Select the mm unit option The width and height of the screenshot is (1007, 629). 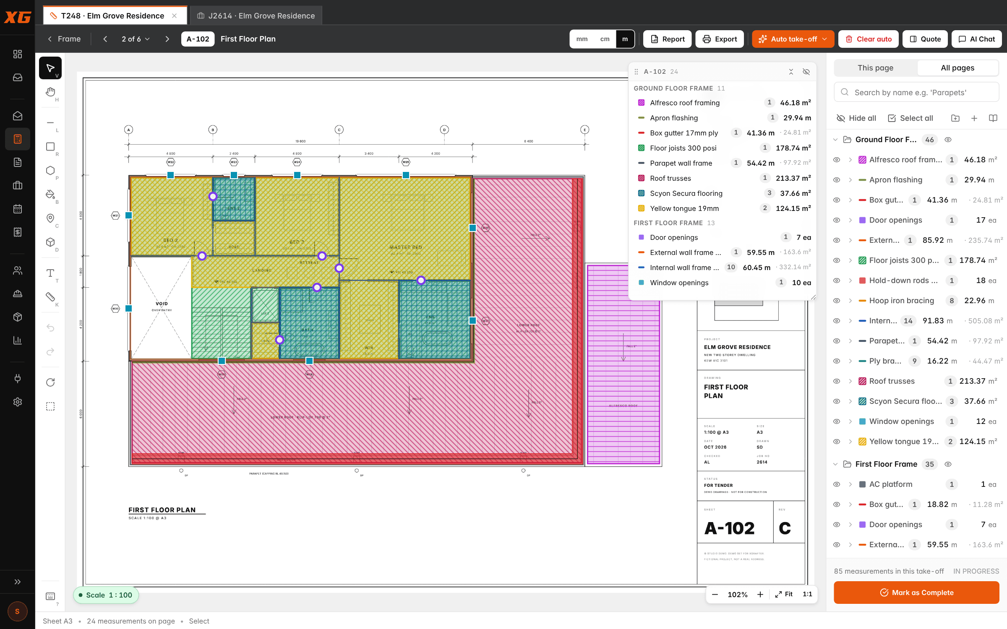coord(582,39)
